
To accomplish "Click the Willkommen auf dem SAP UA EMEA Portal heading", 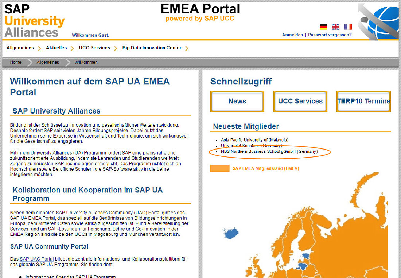I will 90,87.
